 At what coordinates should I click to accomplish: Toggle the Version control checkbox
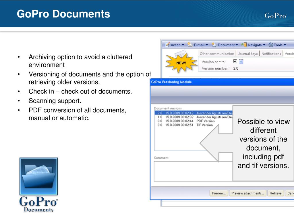235,61
